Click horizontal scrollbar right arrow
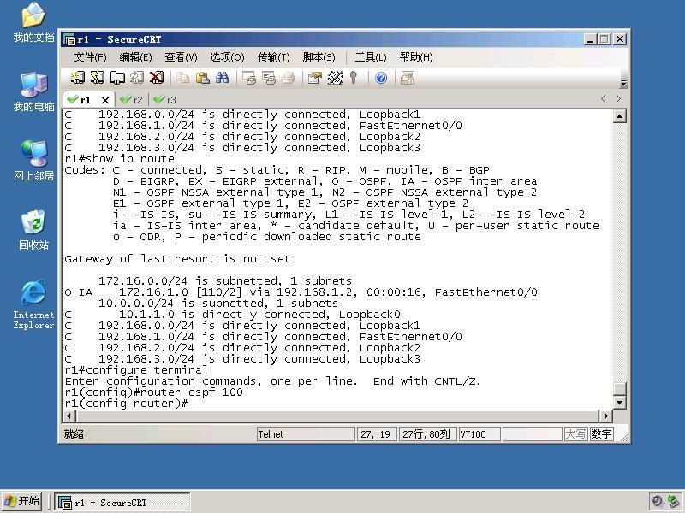Screen dimensions: 685x513 606,416
